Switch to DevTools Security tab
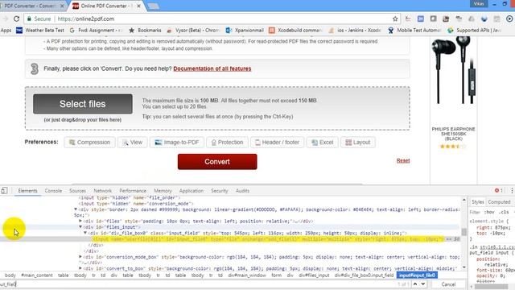This screenshot has width=515, height=290. click(x=220, y=191)
